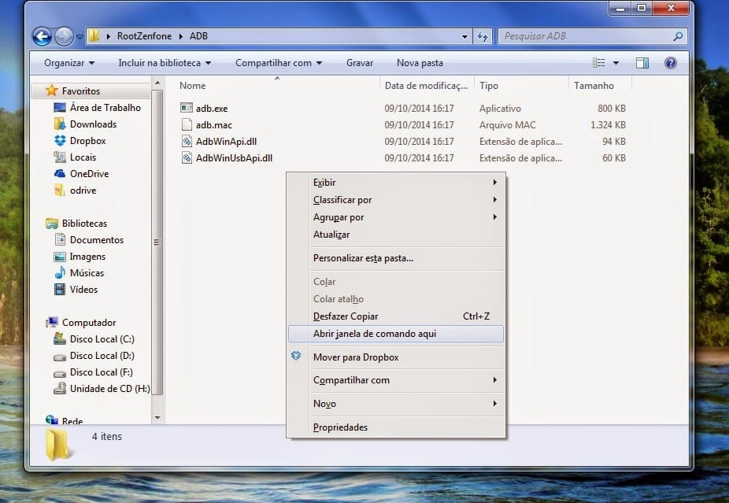This screenshot has width=729, height=503.
Task: Click the Músicas library icon
Action: (x=60, y=273)
